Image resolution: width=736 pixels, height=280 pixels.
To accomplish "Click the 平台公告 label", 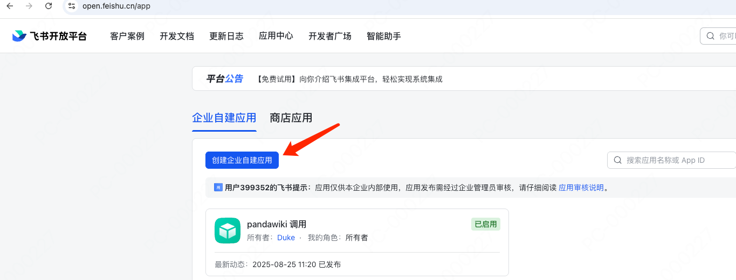I will point(224,79).
